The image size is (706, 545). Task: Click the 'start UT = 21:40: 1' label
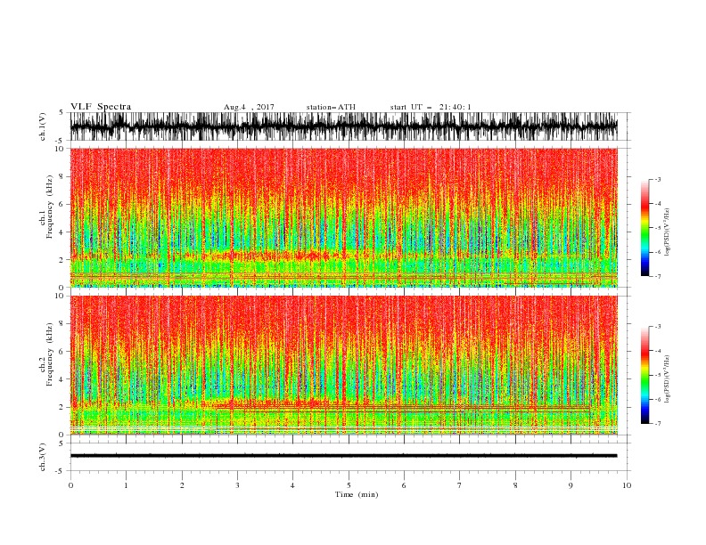[x=431, y=107]
